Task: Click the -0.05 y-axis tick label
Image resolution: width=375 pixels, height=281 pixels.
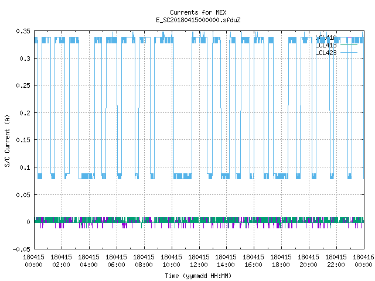Action: (x=22, y=249)
